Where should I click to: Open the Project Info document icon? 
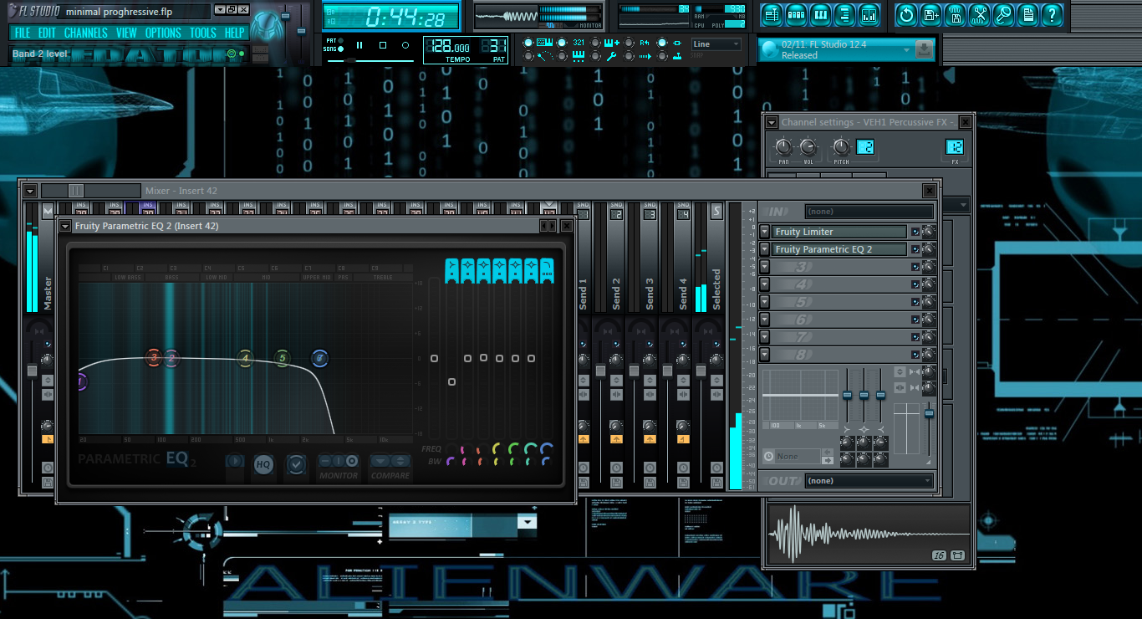pyautogui.click(x=1027, y=14)
